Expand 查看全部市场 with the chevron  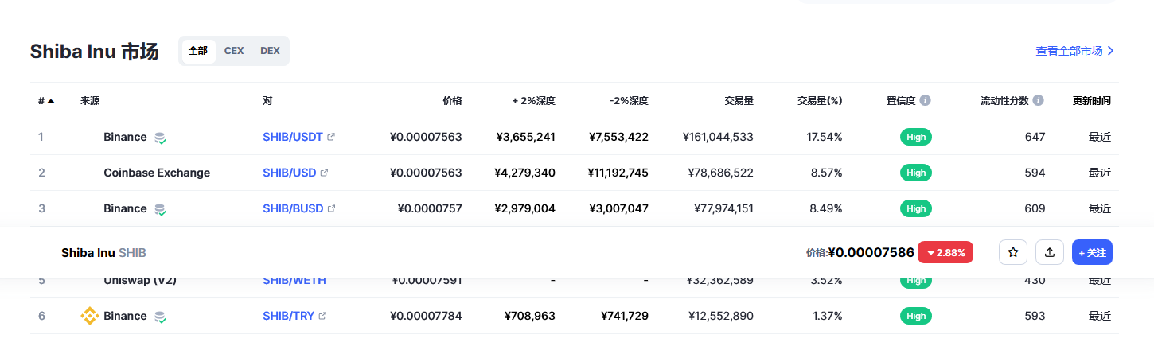1111,51
